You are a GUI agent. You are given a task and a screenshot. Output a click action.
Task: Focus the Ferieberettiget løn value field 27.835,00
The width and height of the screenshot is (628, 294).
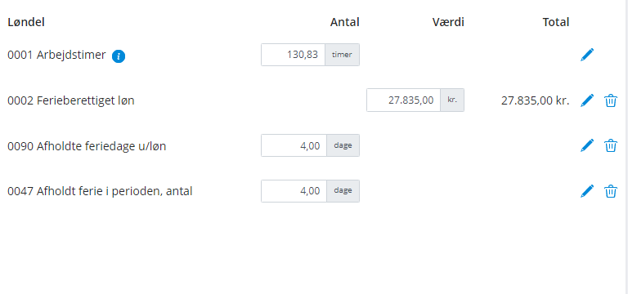(404, 100)
